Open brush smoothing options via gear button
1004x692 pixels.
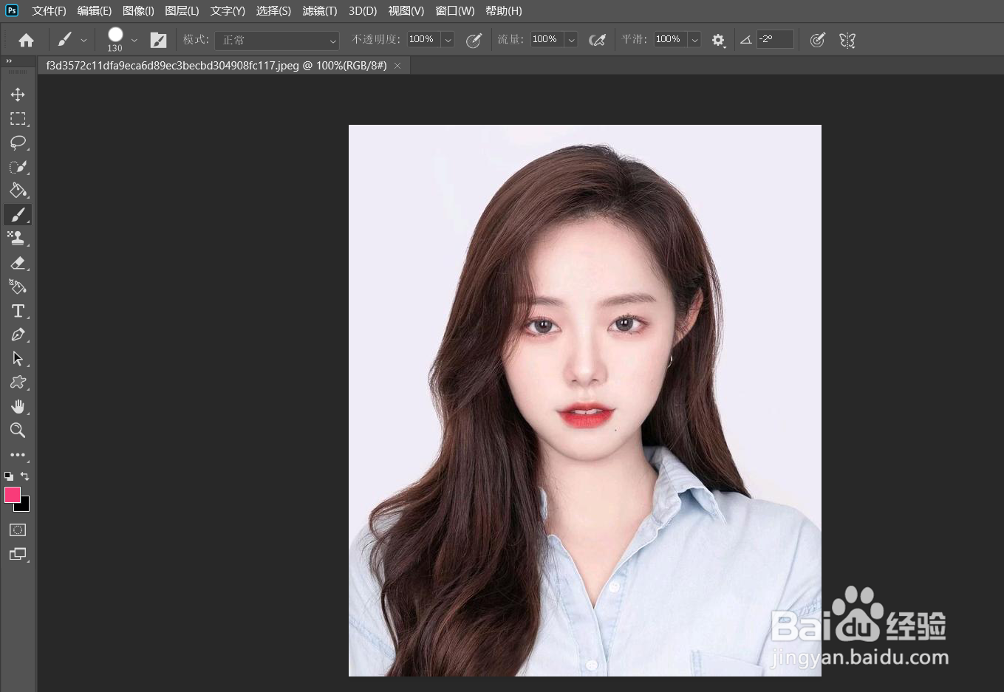(x=718, y=39)
